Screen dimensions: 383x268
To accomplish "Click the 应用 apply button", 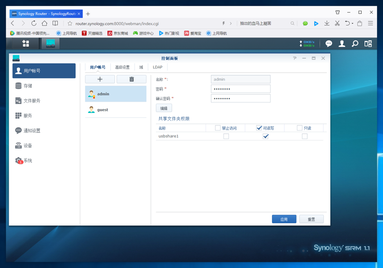I will 284,219.
